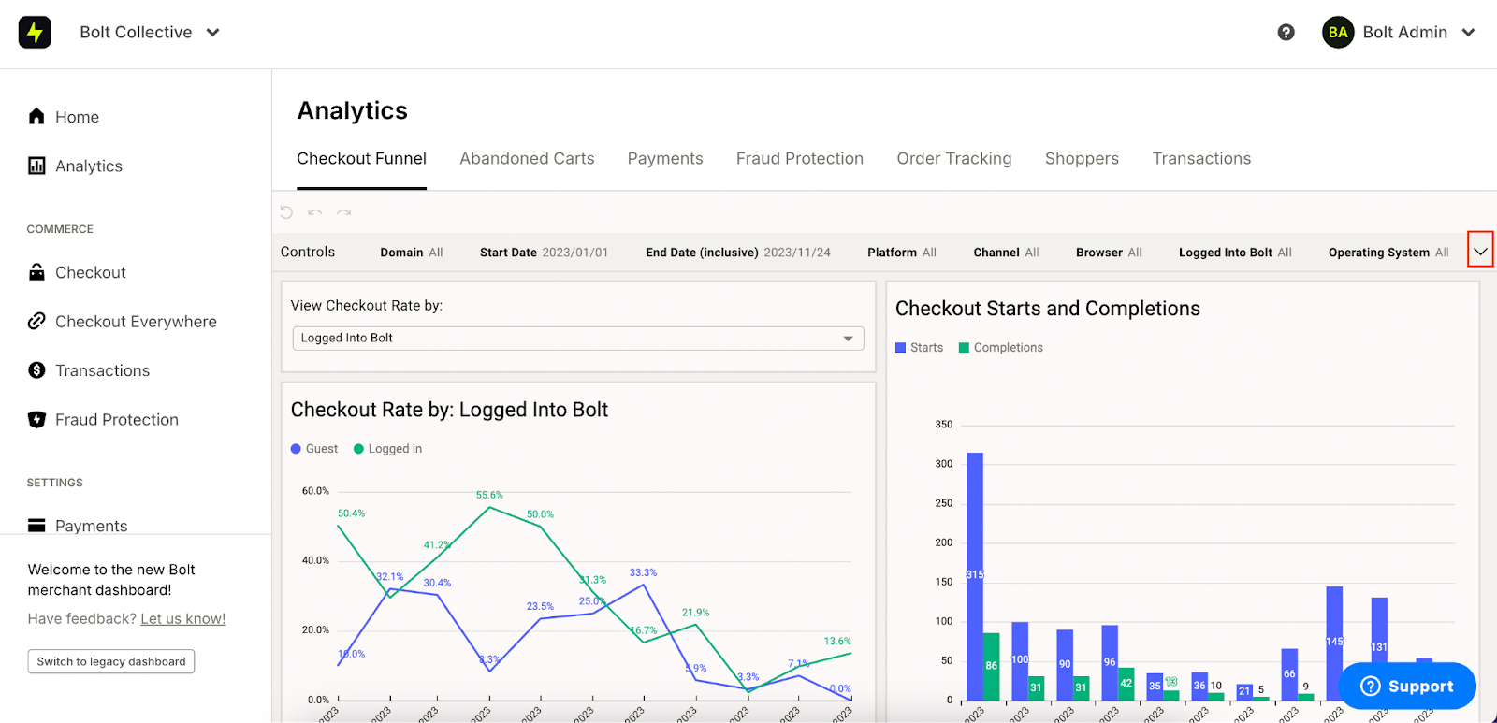Screen dimensions: 1497x723
Task: Click the 315 Starts bar
Action: click(x=975, y=576)
